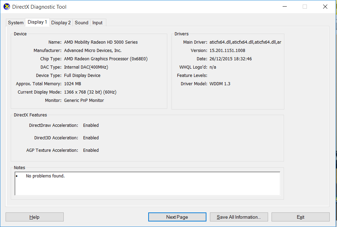Click inside the Notes text box
Image resolution: width=337 pixels, height=227 pixels.
[x=148, y=184]
